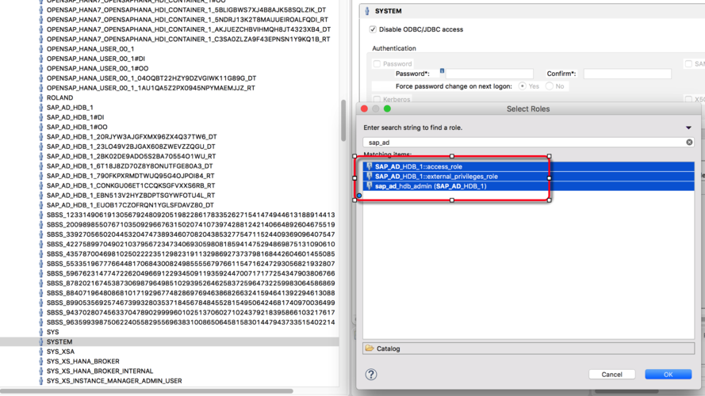Click the Cancel button

tap(612, 375)
